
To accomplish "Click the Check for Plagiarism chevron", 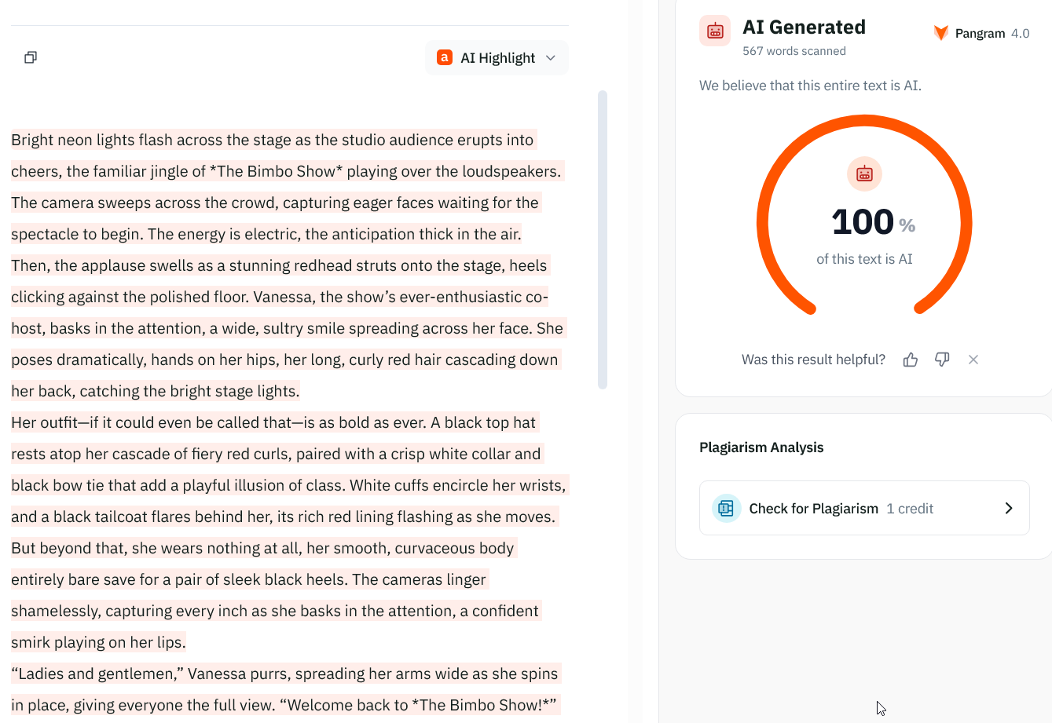I will coord(1009,509).
